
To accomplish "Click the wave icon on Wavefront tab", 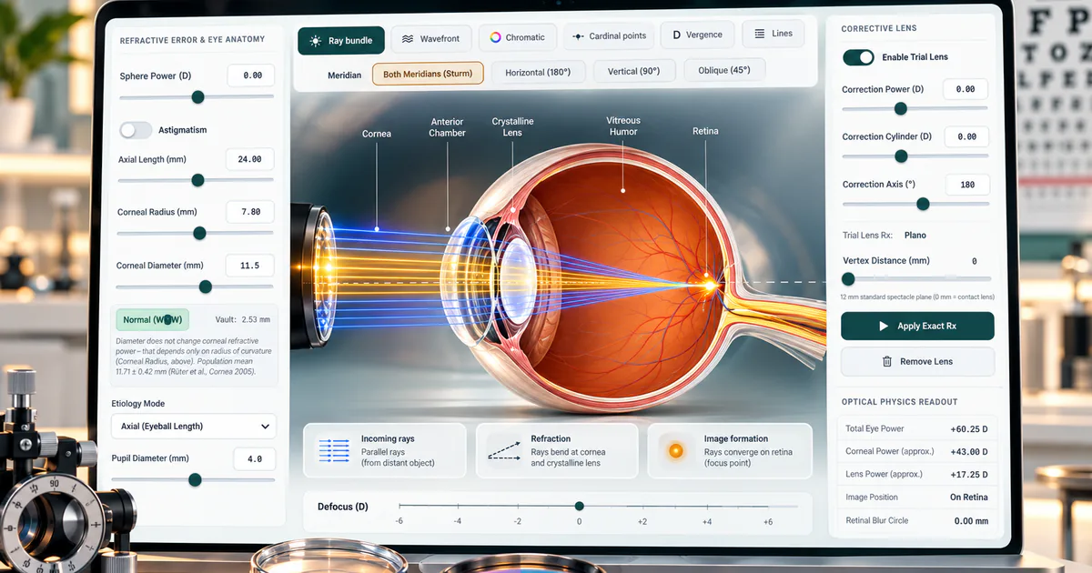I will [408, 39].
